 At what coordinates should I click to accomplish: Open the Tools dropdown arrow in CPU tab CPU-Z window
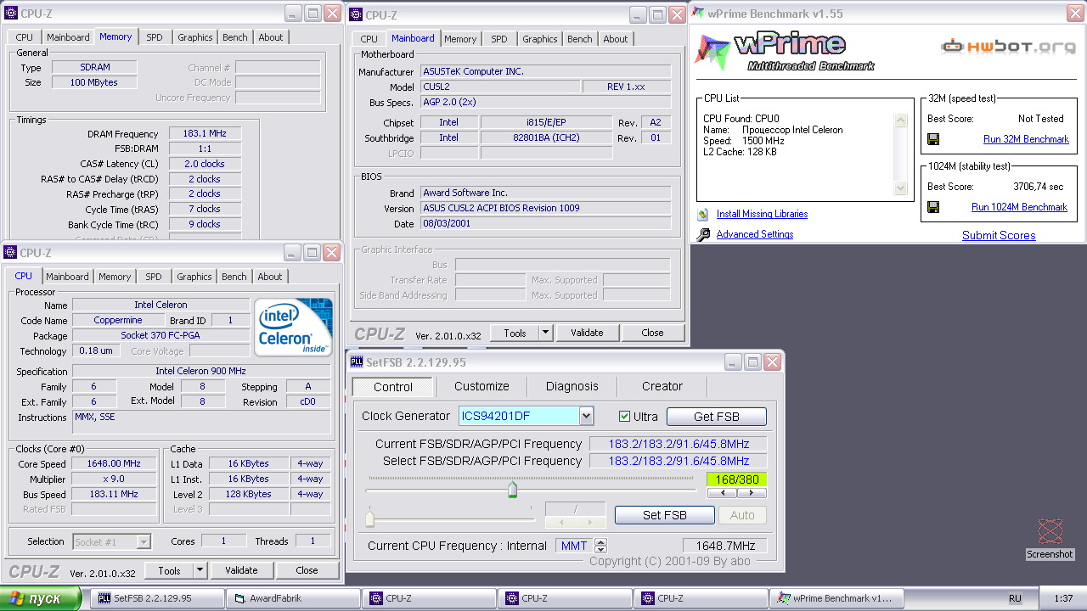coord(200,570)
